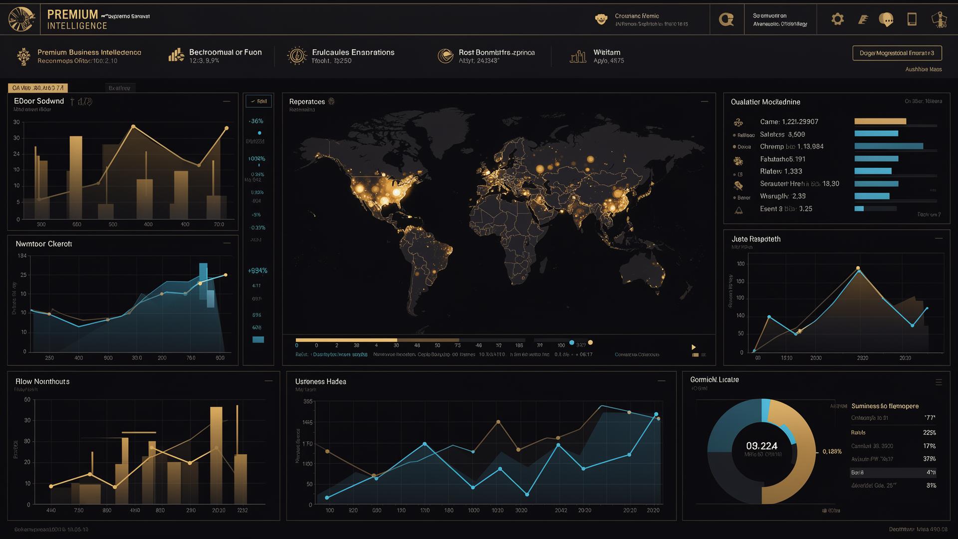Screen dimensions: 958x539
Task: Click the -36% indicator value
Action: pos(256,121)
